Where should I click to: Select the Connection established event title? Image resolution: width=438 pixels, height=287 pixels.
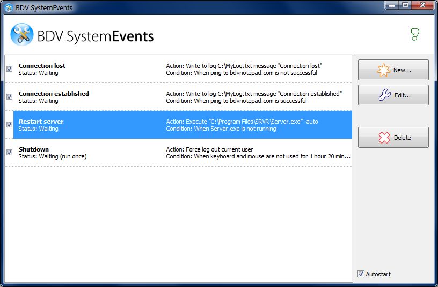54,94
